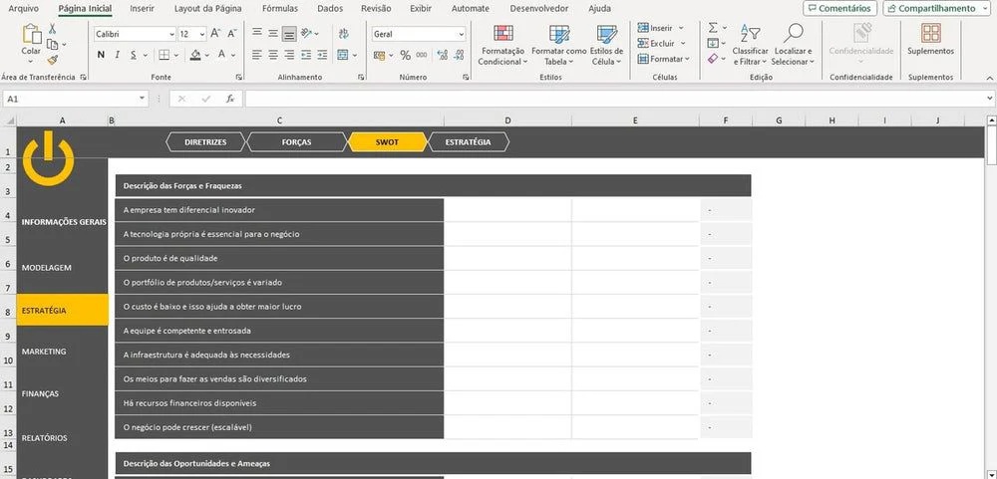Image resolution: width=997 pixels, height=479 pixels.
Task: Switch to the Inserir ribbon tab
Action: point(142,8)
